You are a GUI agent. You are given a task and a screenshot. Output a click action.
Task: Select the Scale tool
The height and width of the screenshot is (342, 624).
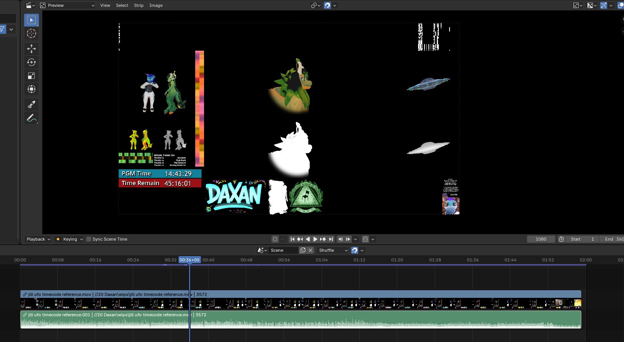coord(32,76)
